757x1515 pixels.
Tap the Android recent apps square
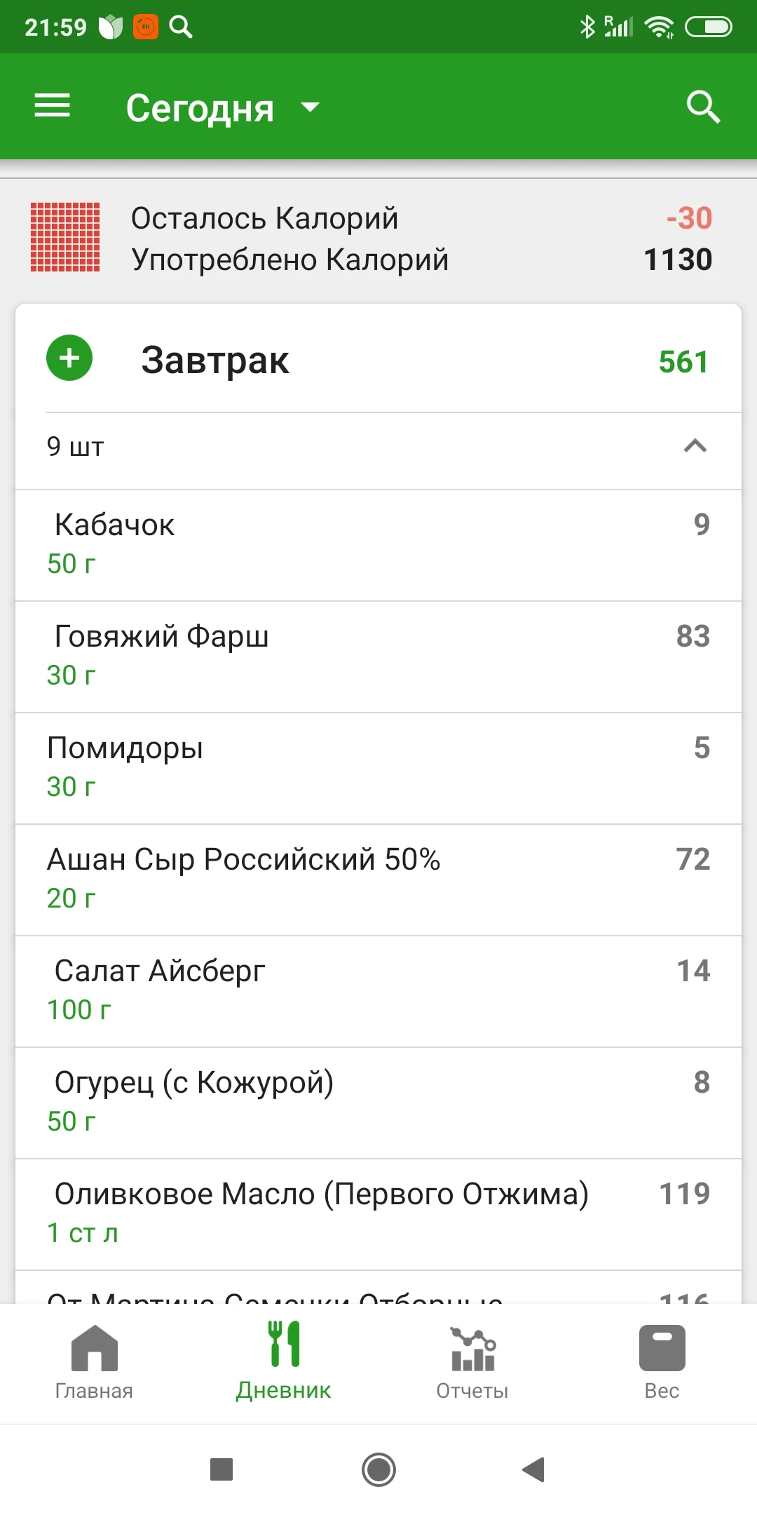click(221, 1469)
